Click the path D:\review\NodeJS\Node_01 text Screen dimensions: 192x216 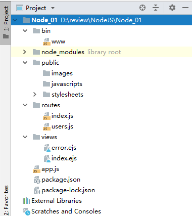click(x=101, y=20)
